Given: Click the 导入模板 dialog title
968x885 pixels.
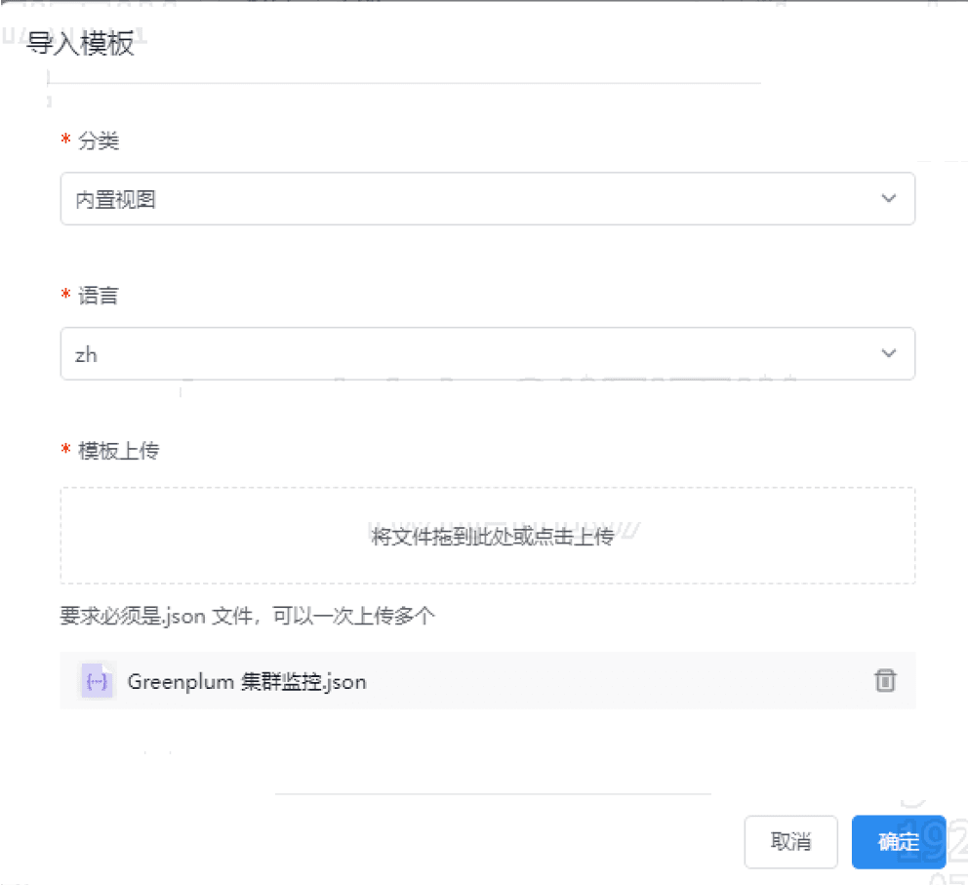Looking at the screenshot, I should [x=80, y=43].
